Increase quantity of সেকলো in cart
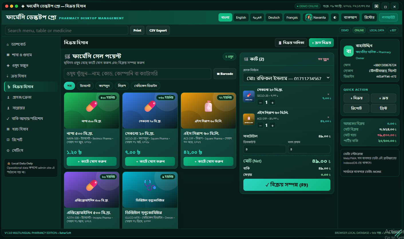 pyautogui.click(x=273, y=102)
